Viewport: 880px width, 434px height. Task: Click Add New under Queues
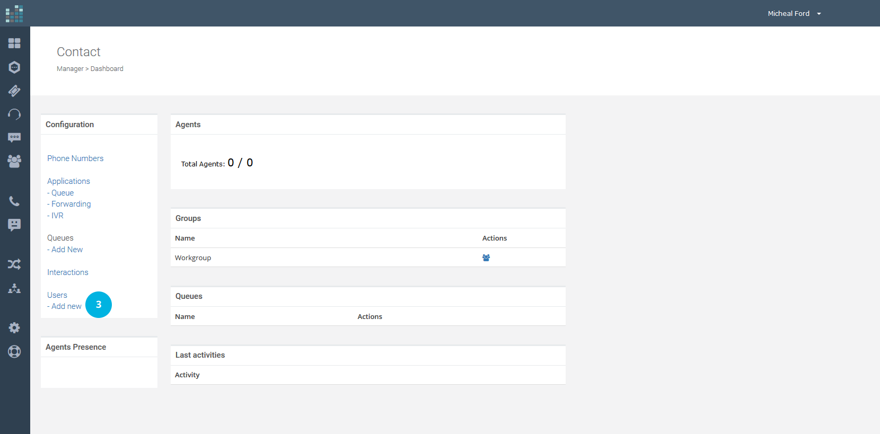tap(67, 250)
